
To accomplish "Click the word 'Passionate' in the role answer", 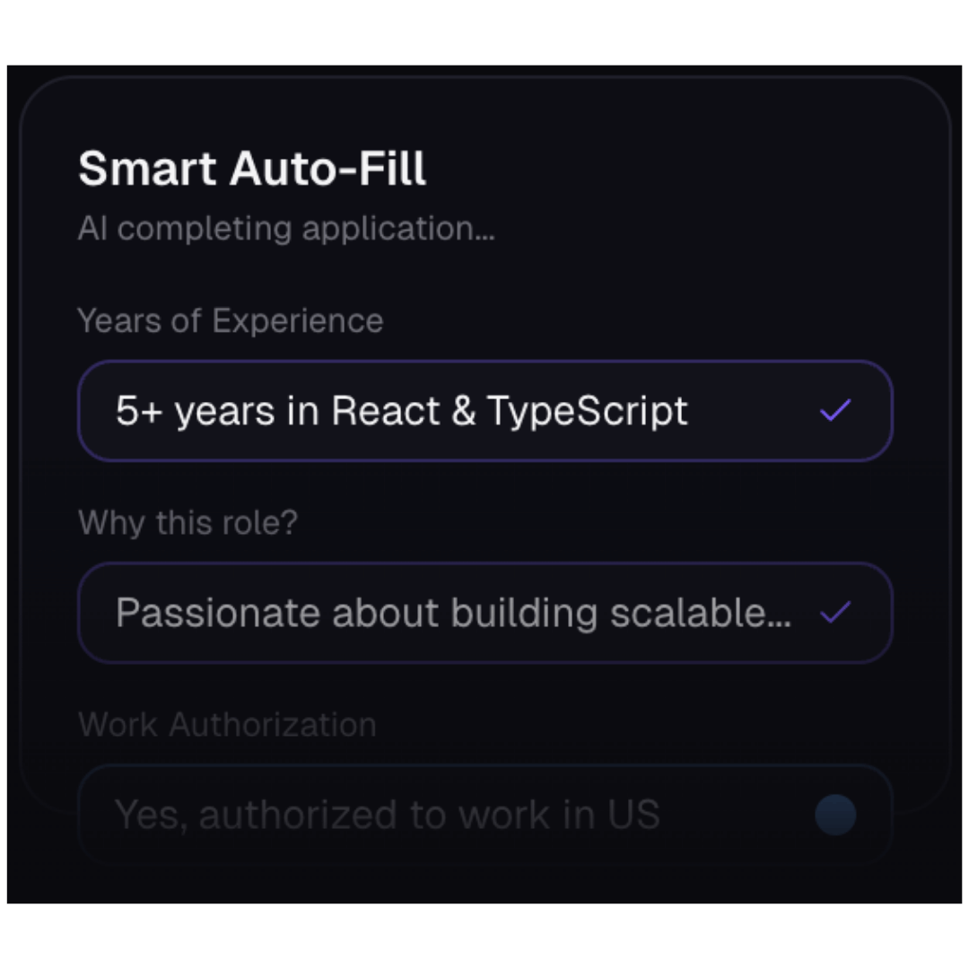I will [218, 613].
